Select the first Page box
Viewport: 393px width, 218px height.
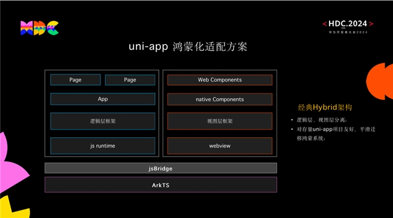point(76,80)
